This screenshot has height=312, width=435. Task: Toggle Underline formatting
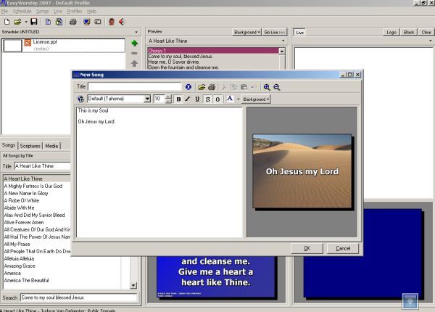(197, 99)
